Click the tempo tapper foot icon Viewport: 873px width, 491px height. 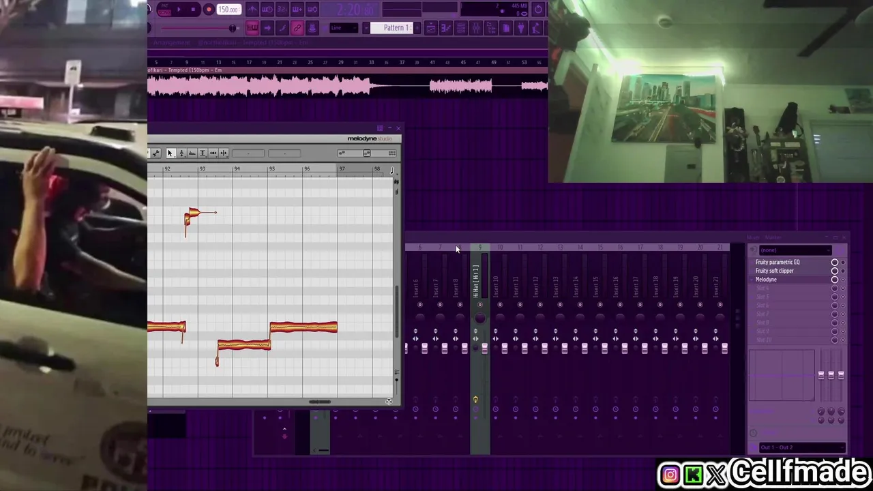click(535, 28)
